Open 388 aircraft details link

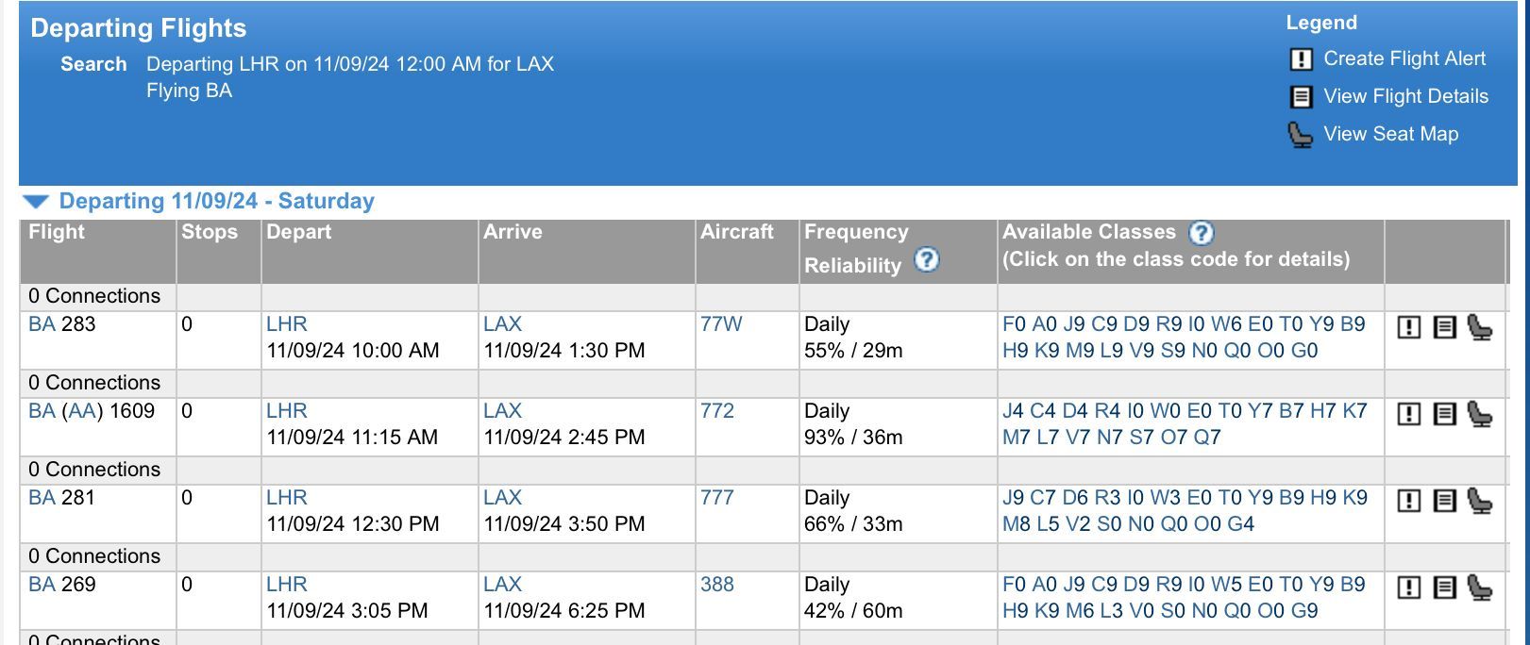click(x=716, y=584)
